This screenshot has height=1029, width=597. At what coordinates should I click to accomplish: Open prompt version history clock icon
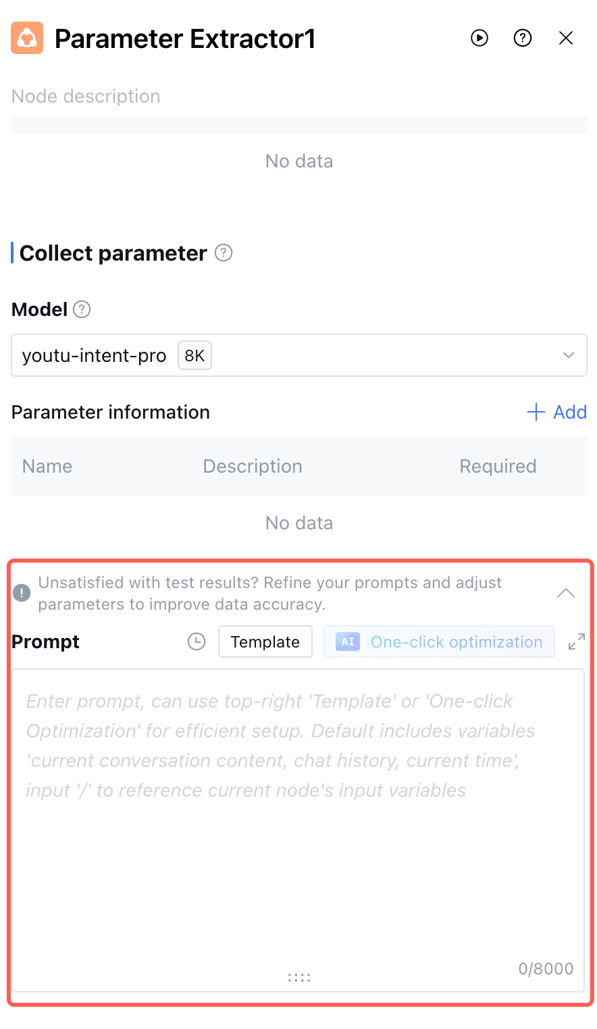tap(197, 641)
